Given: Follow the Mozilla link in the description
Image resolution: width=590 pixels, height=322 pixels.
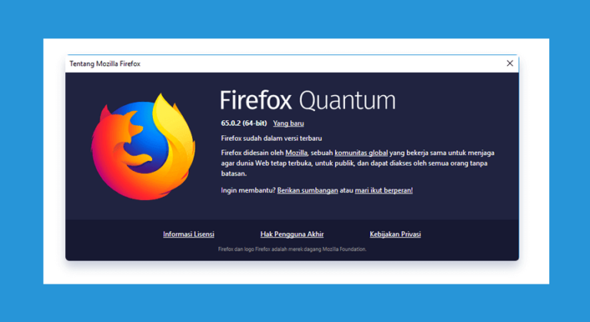Looking at the screenshot, I should [296, 153].
